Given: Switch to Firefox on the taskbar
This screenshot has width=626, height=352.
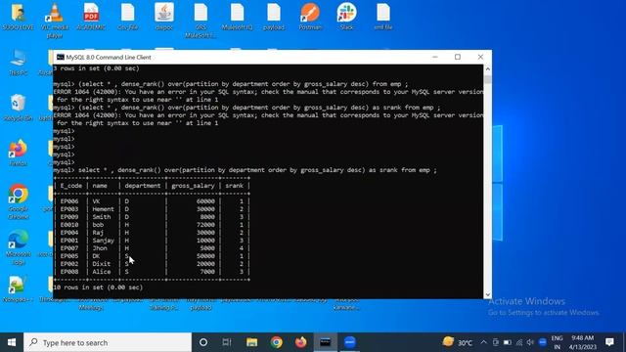Looking at the screenshot, I should [301, 342].
